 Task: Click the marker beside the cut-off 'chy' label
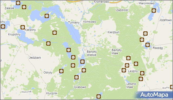coord(3,26)
